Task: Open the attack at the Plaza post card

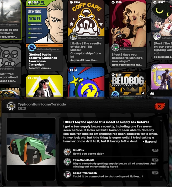Action: pos(10,20)
